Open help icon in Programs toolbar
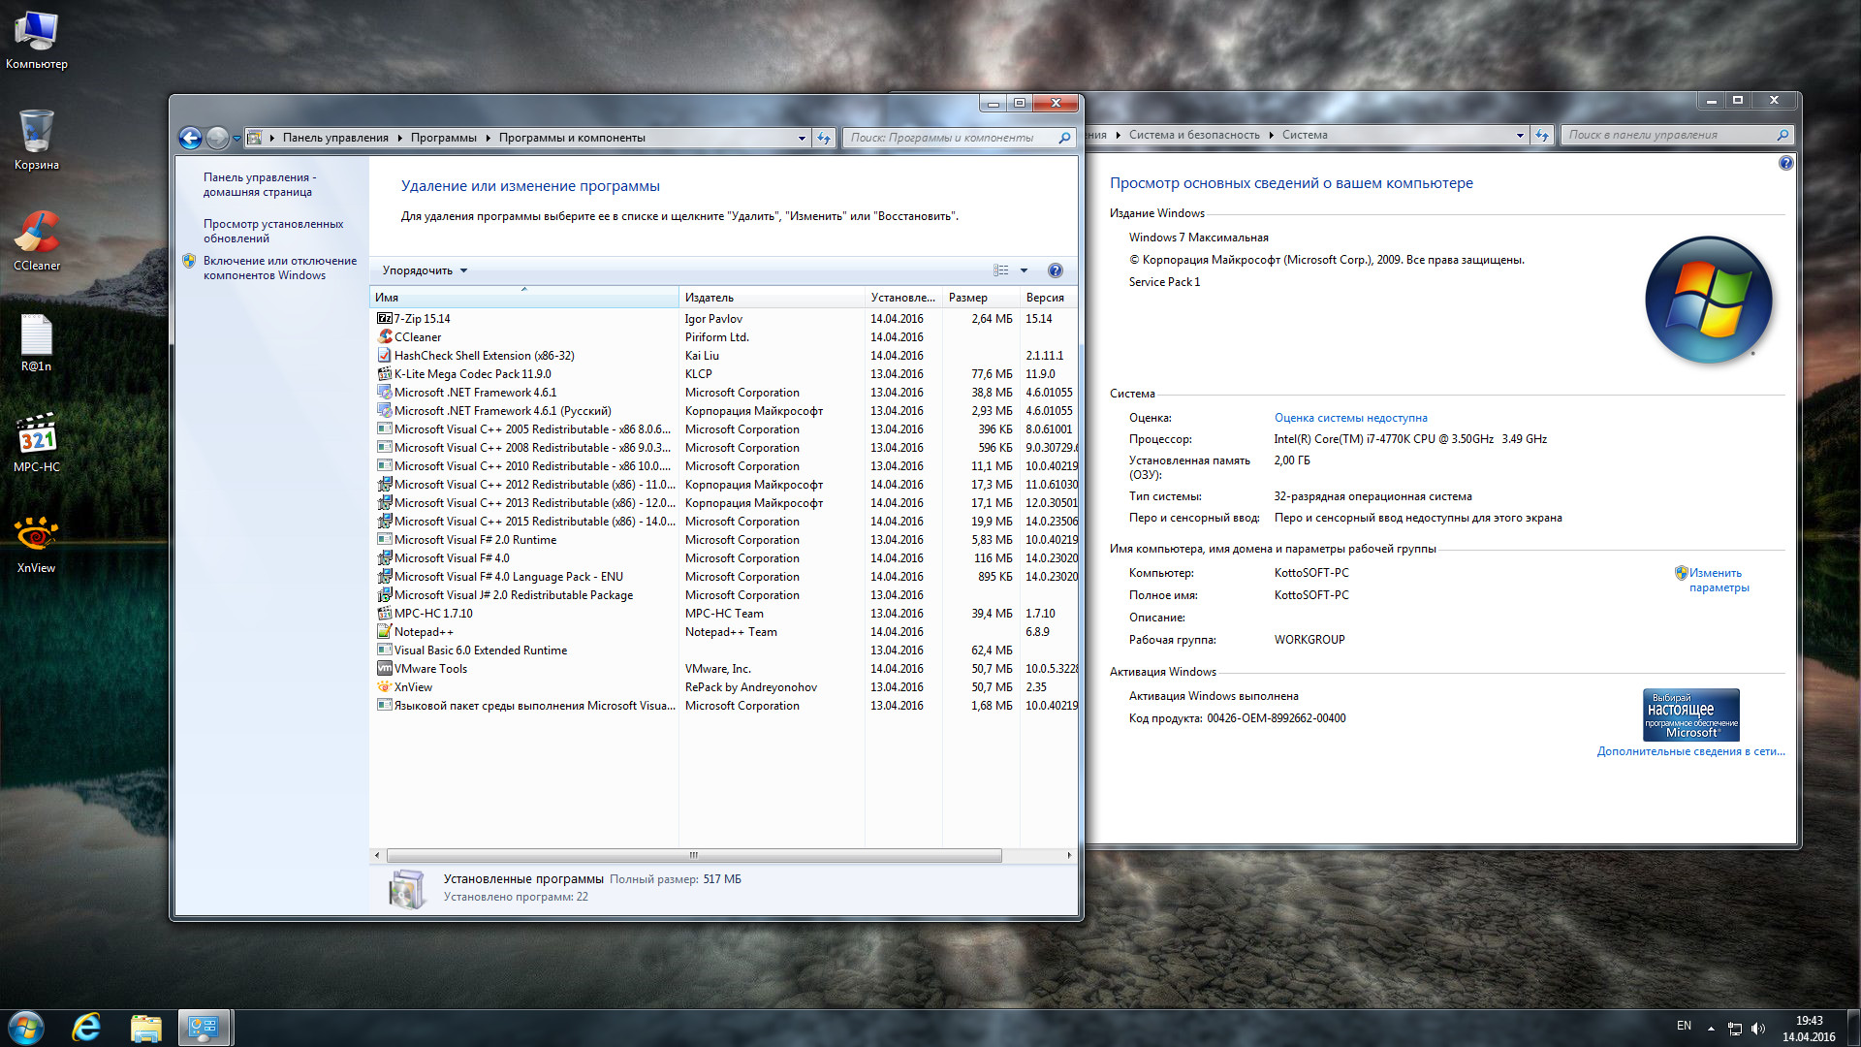The width and height of the screenshot is (1861, 1047). pos(1056,270)
